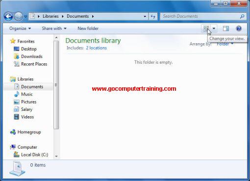Click the Salary library icon
Viewport: 250px width, 181px height.
[17, 109]
